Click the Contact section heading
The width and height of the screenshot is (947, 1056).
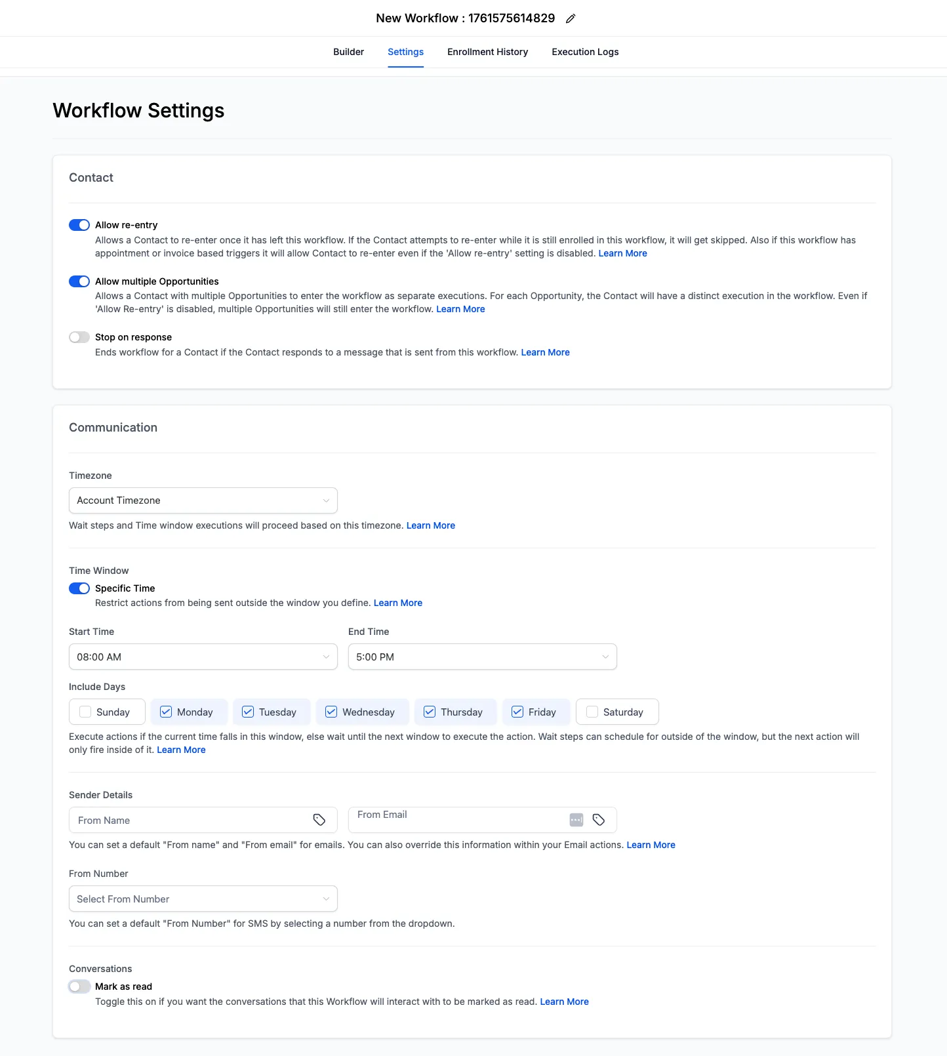[91, 178]
